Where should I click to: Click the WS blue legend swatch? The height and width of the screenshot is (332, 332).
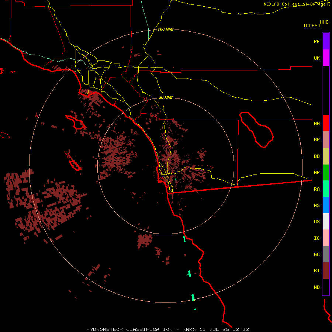click(326, 205)
